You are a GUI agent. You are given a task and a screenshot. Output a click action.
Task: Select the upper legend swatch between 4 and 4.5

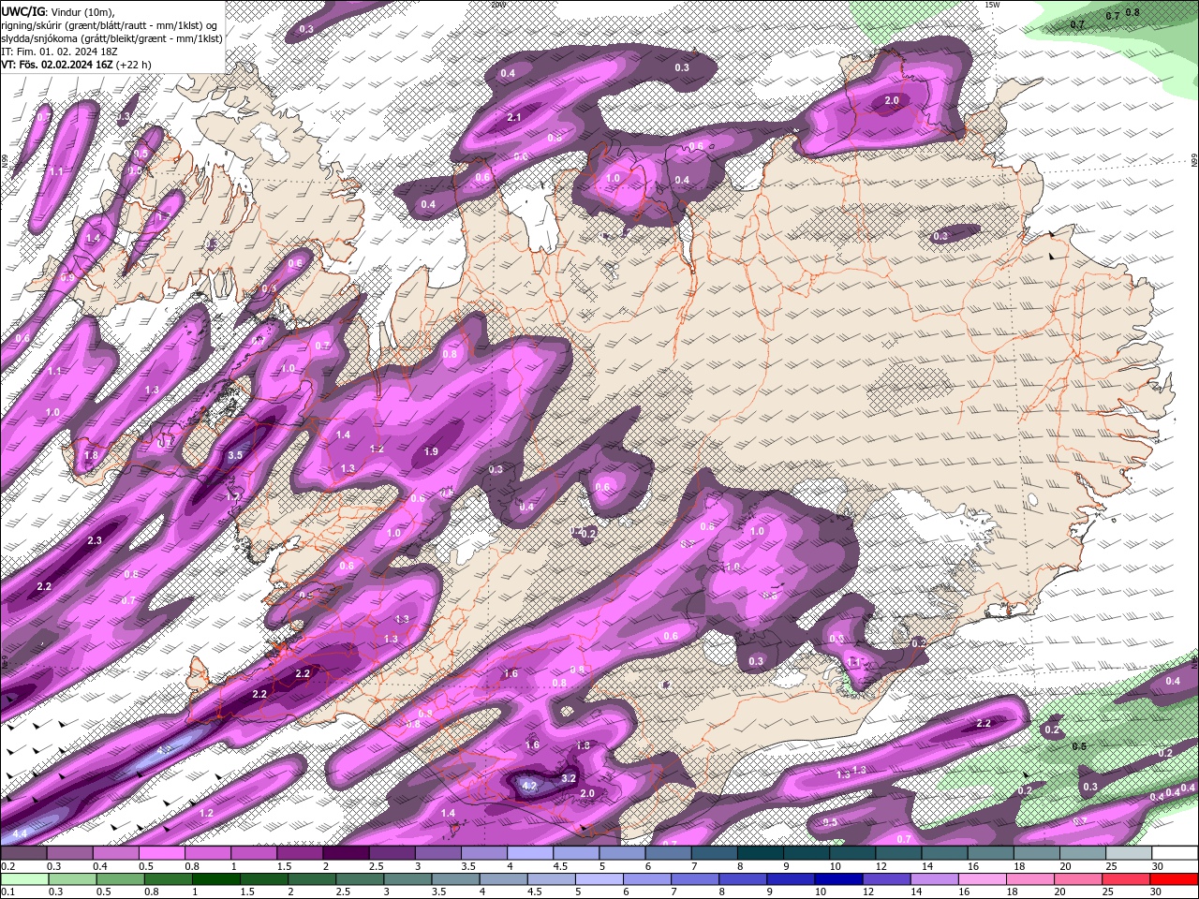click(x=530, y=852)
